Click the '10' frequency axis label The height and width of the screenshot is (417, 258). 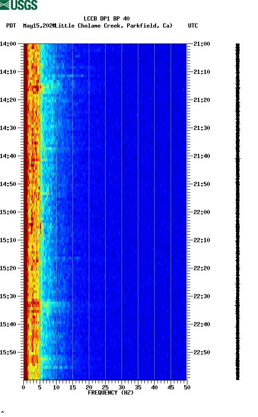[x=56, y=388]
